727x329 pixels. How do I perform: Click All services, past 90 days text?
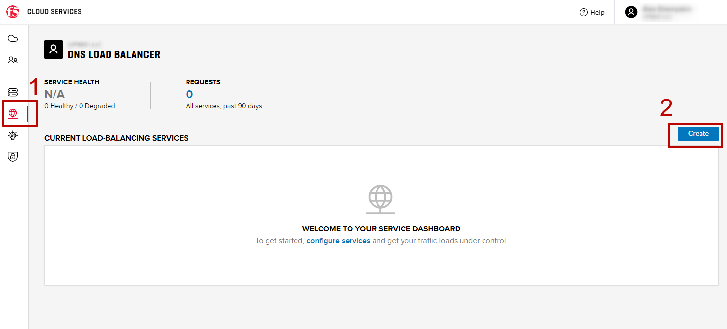pyautogui.click(x=224, y=106)
